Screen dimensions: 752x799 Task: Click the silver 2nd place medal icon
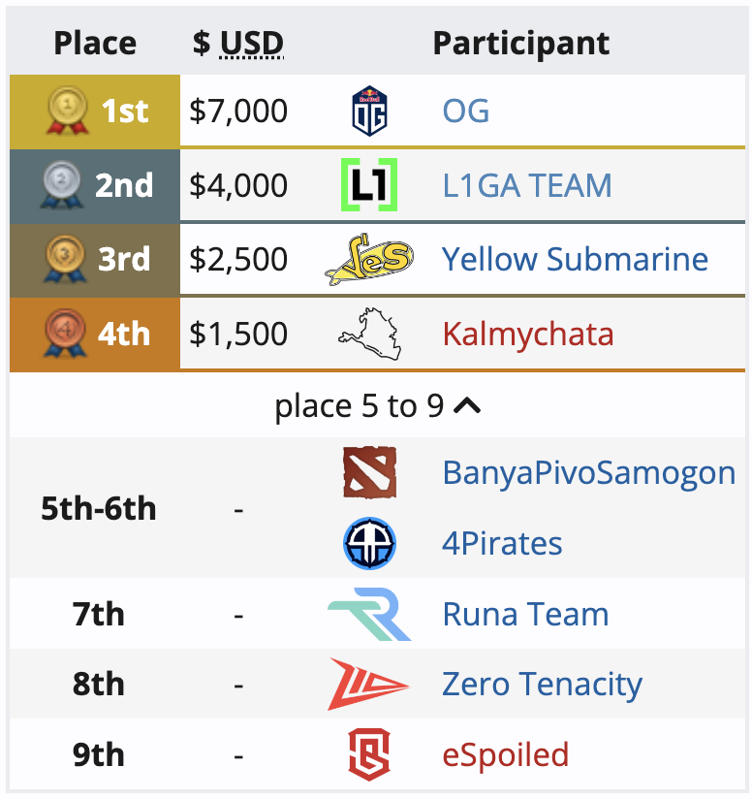[x=62, y=184]
